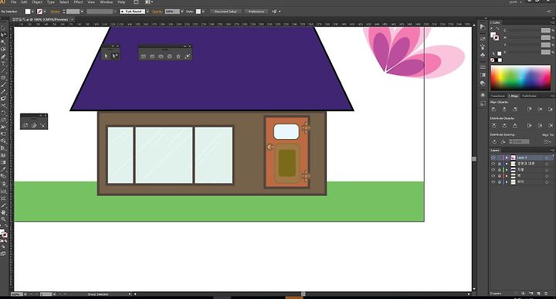Open the File menu

click(13, 2)
